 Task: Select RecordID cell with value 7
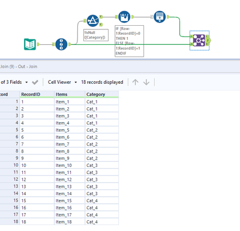pyautogui.click(x=37, y=144)
